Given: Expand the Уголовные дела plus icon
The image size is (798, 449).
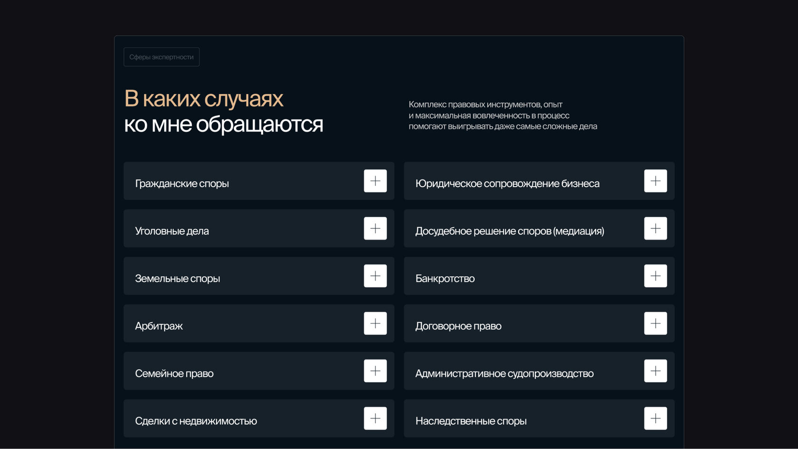Looking at the screenshot, I should click(x=375, y=229).
